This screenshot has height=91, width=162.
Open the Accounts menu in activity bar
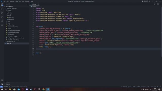(x=2, y=80)
